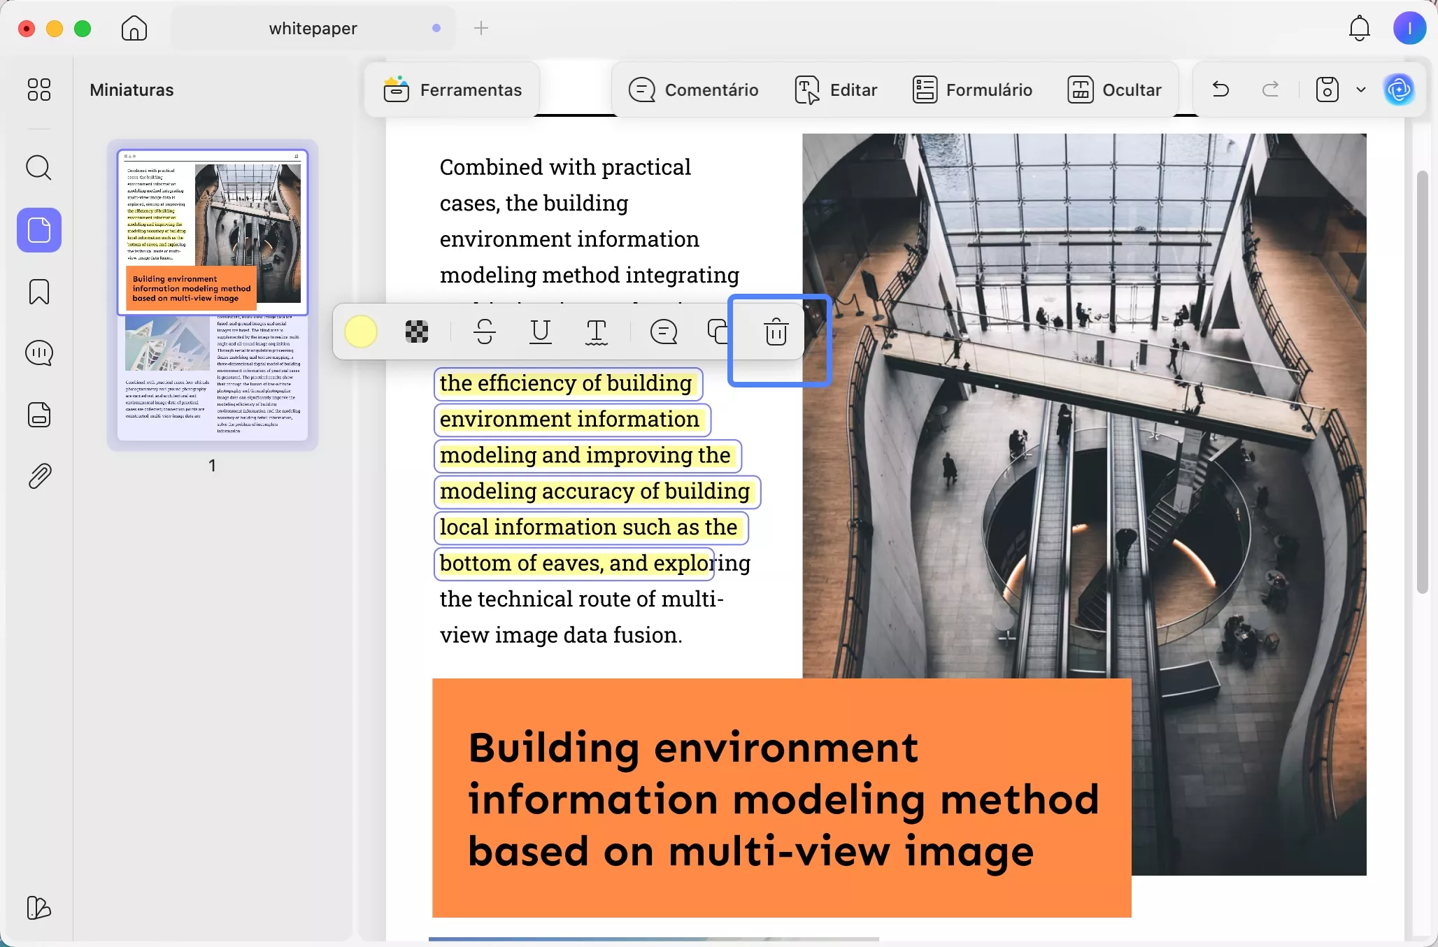Copy the highlighted text icon
This screenshot has width=1438, height=947.
coord(718,332)
